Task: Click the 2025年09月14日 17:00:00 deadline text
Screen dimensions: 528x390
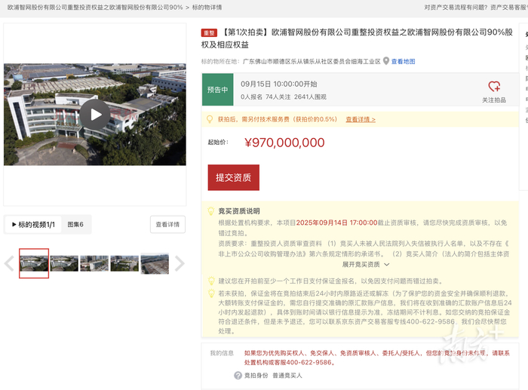Action: pyautogui.click(x=336, y=223)
